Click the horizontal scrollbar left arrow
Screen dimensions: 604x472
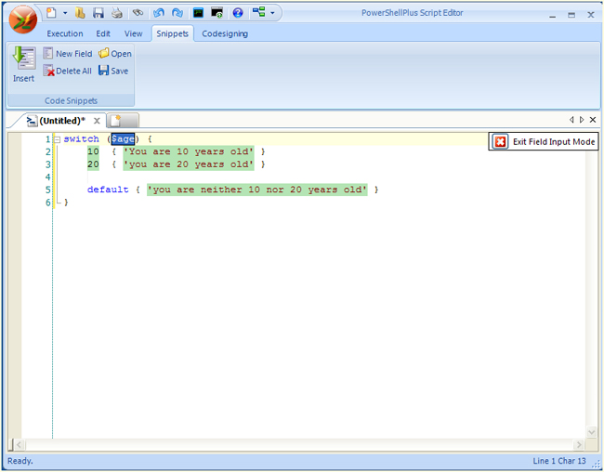[x=19, y=445]
